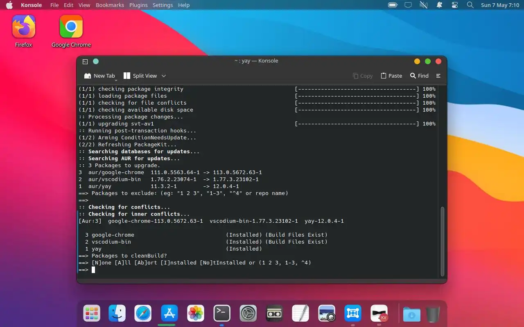
Task: Click the Paste toolbar button
Action: click(391, 76)
